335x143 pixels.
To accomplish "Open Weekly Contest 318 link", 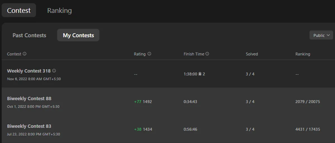I will (29, 71).
